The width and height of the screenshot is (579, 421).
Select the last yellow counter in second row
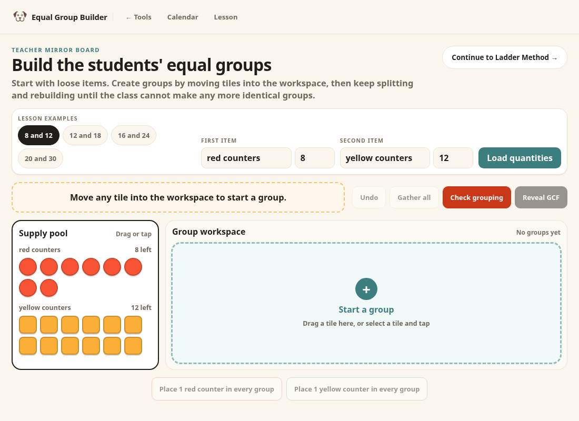[133, 346]
